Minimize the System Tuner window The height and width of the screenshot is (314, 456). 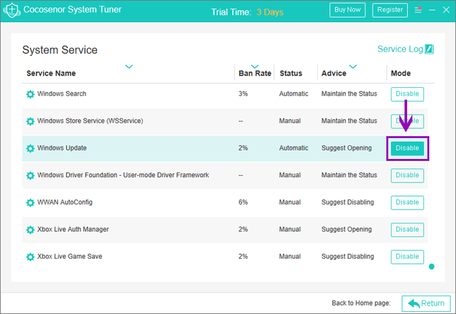point(432,10)
